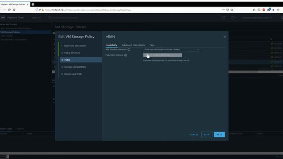Open the Alarms panel tab
This screenshot has width=283, height=159.
coord(20,129)
